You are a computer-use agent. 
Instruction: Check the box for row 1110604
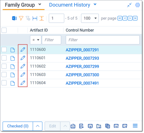(4, 83)
